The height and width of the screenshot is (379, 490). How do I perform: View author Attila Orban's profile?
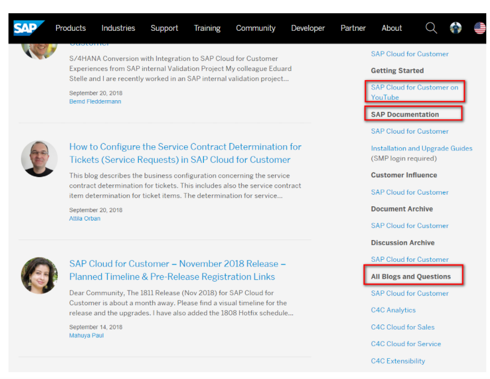tap(85, 218)
